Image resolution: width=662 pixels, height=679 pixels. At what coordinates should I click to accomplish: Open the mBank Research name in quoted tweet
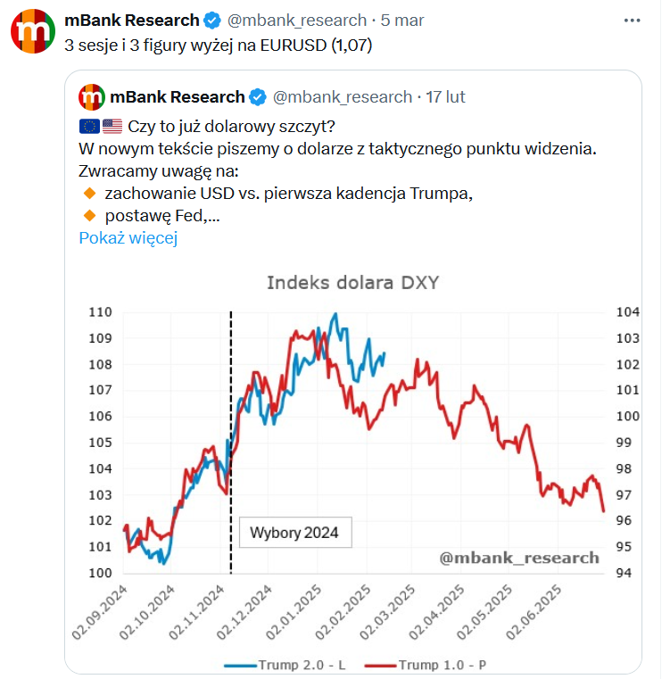[x=177, y=97]
